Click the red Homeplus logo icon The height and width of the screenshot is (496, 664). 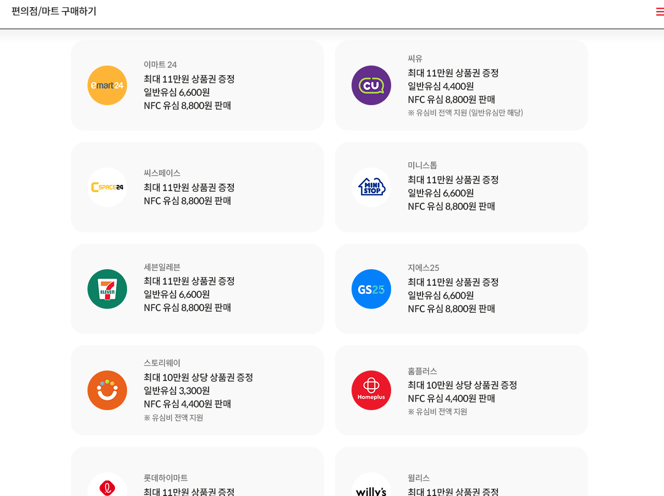(371, 390)
